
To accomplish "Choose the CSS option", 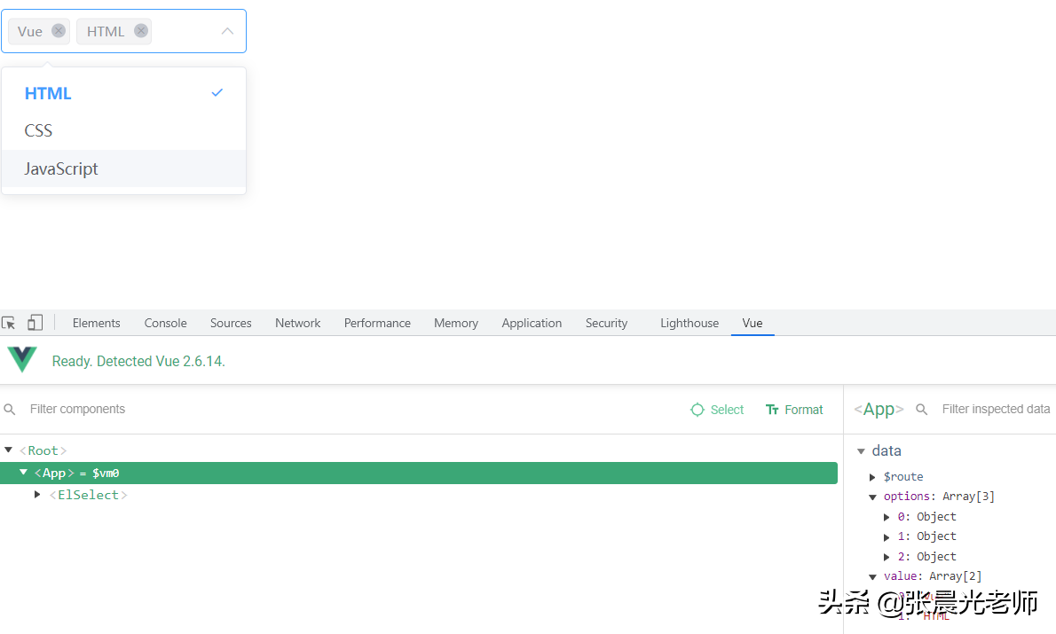I will click(39, 131).
